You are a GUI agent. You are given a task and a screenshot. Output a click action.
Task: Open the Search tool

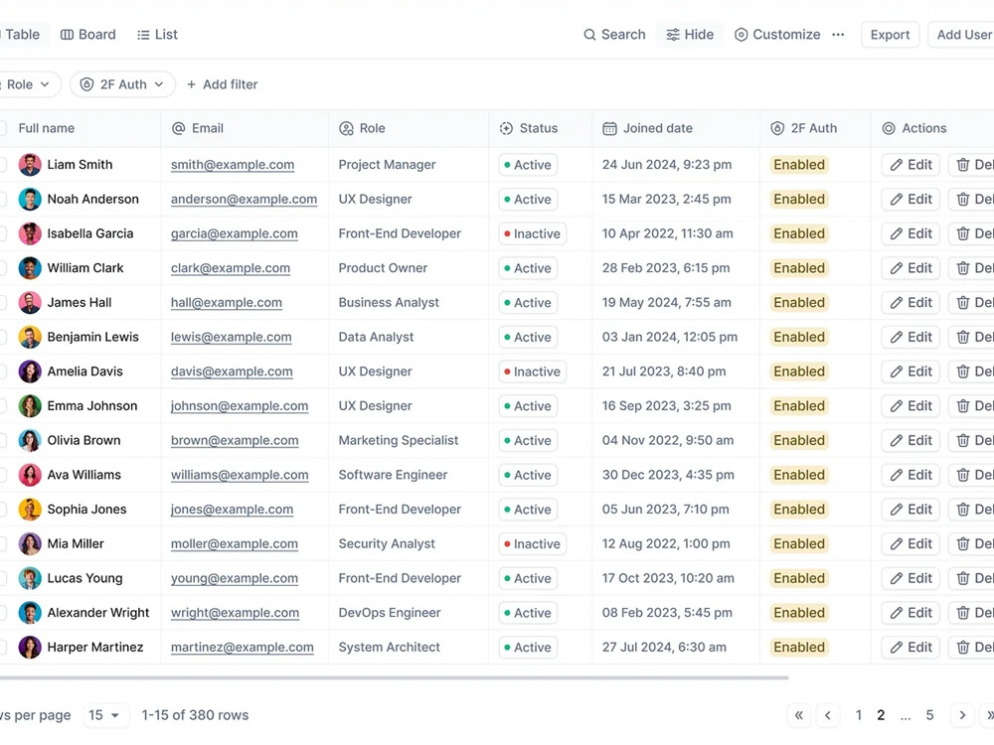tap(614, 35)
